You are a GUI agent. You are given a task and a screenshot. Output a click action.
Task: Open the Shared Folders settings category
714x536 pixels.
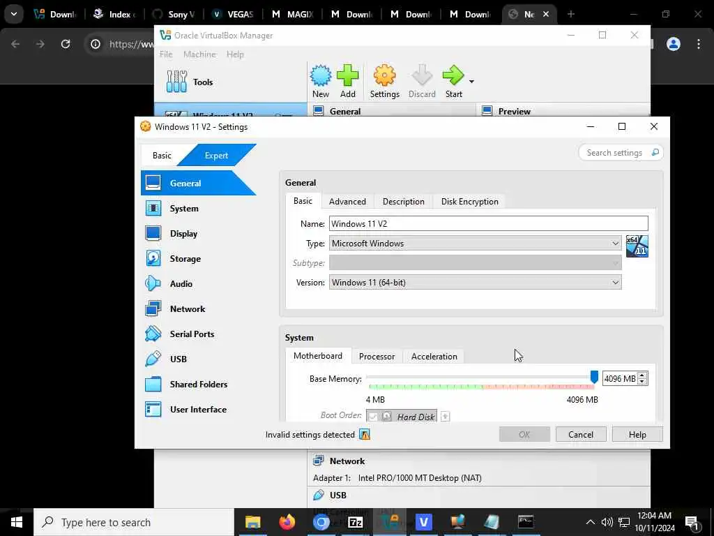coord(198,384)
